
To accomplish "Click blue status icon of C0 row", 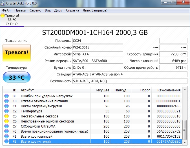I will (6, 101).
